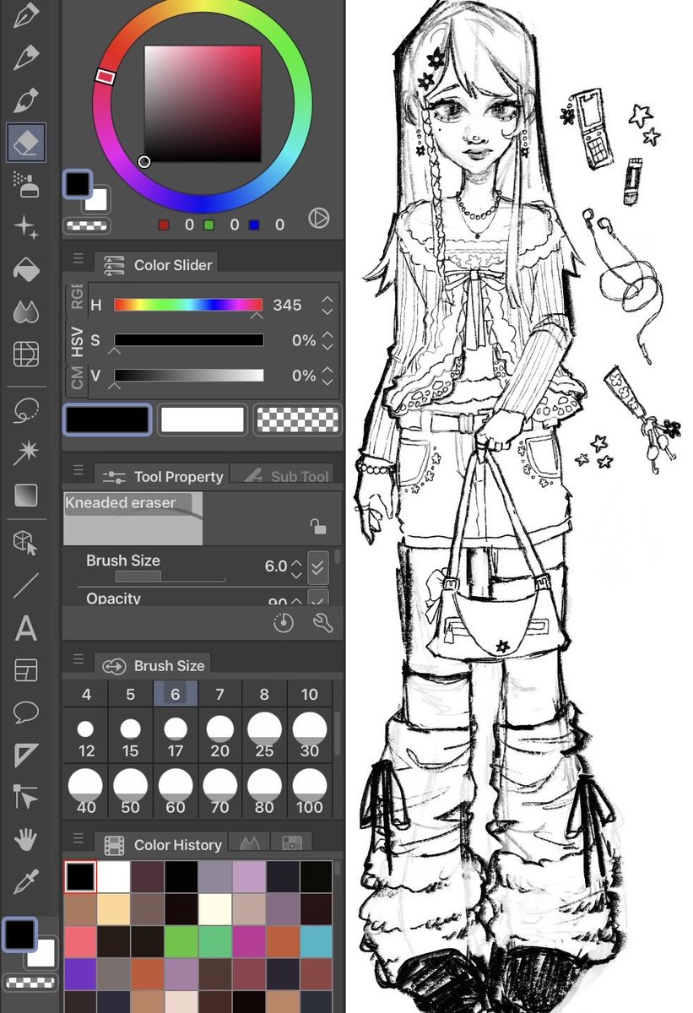Select the Brush tool
Viewport: 693px width, 1013px height.
pos(26,101)
